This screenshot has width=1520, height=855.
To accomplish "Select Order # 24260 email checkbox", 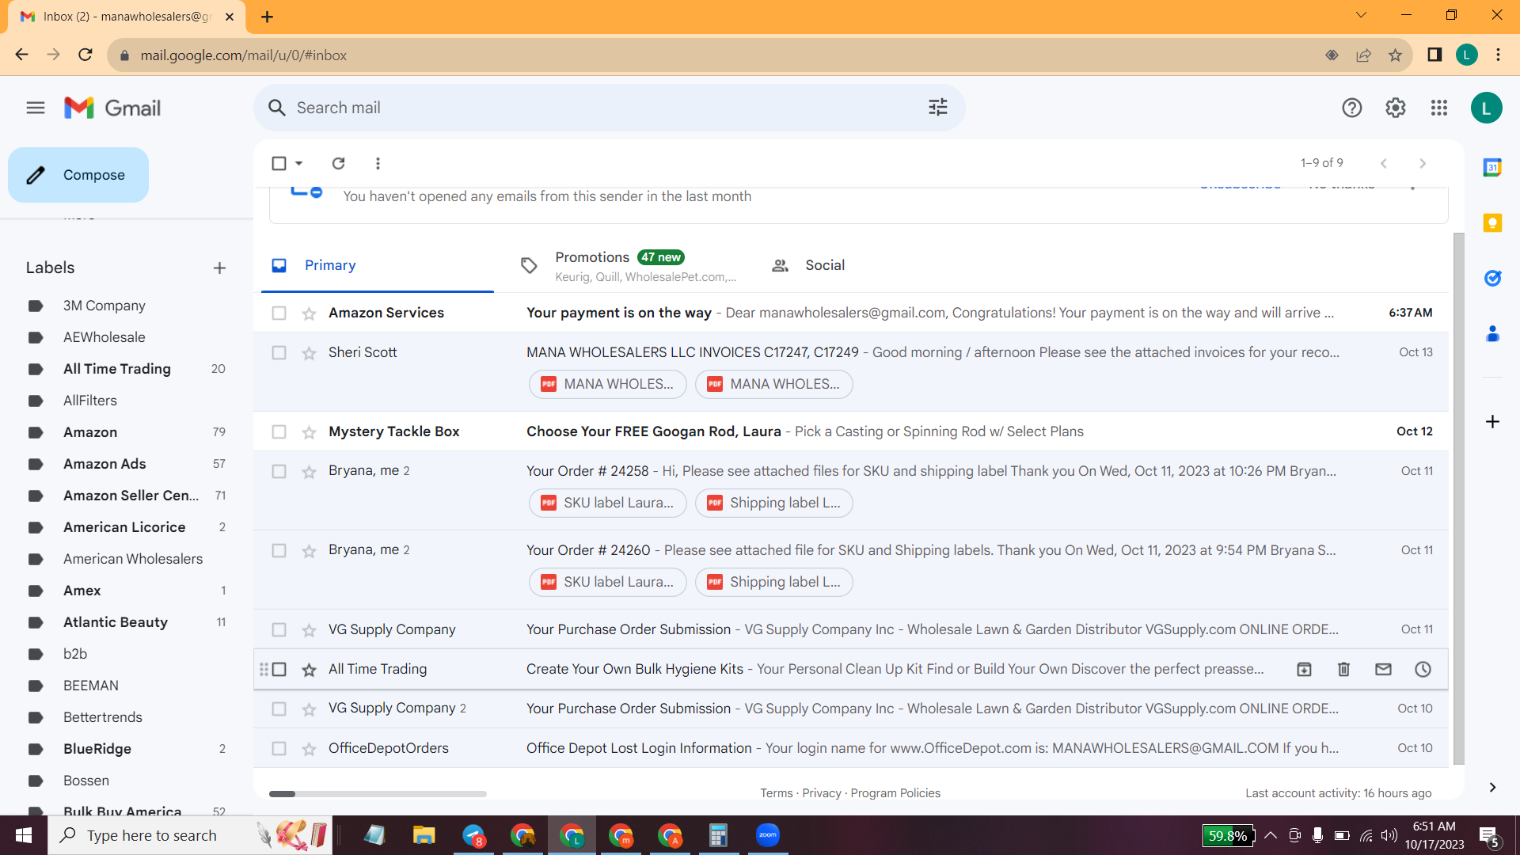I will 279,550.
